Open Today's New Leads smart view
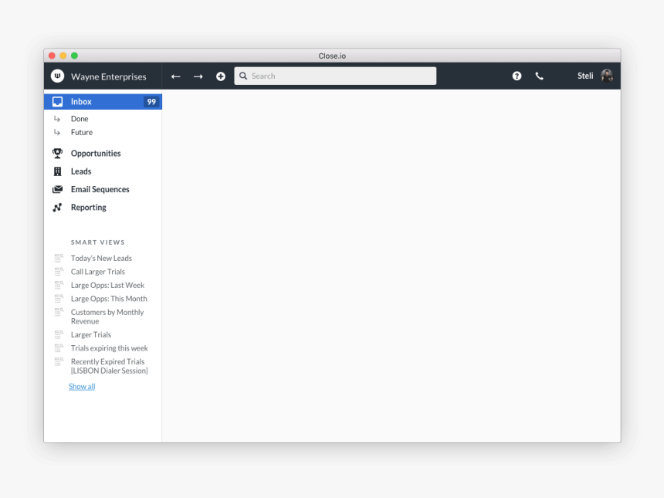The image size is (664, 498). (101, 258)
